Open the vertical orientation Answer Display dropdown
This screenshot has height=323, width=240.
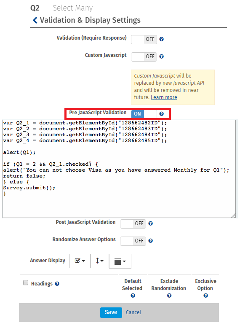[x=100, y=261]
